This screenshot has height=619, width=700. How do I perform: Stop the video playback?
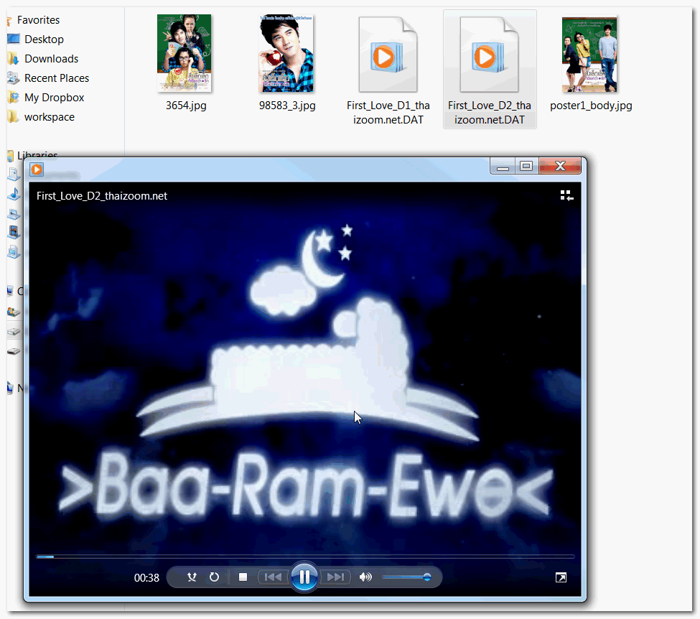[243, 577]
